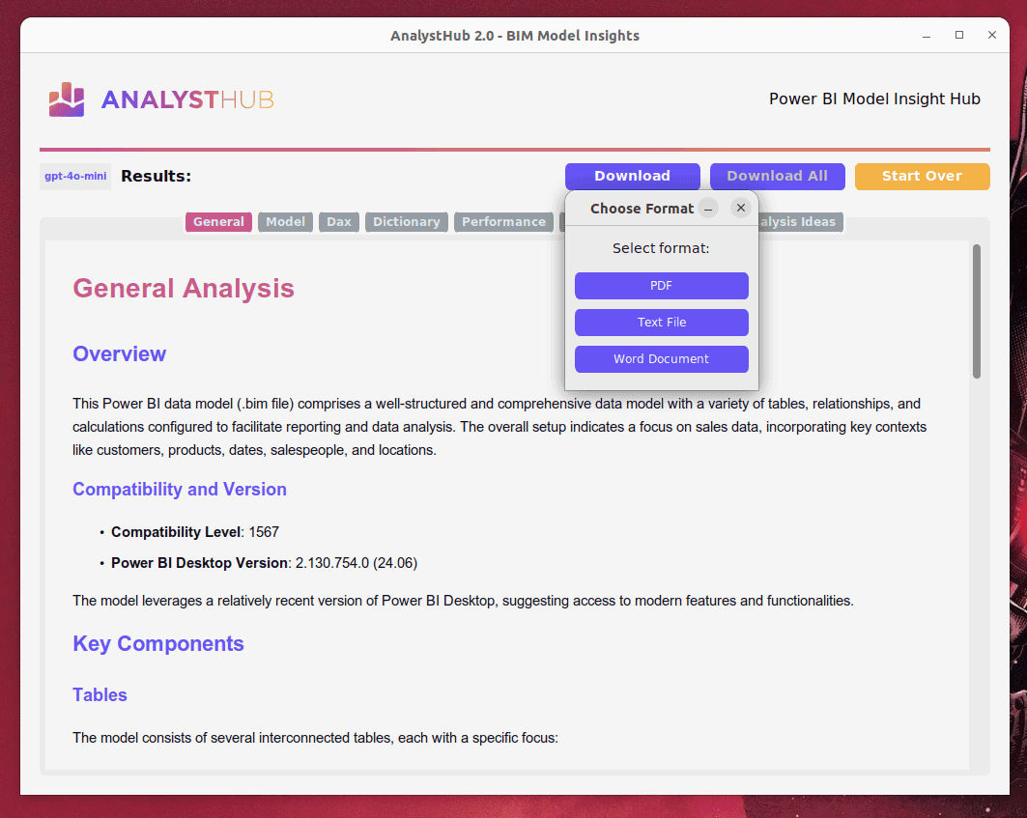The image size is (1027, 818).
Task: Minimize the AnalystHub main window
Action: [927, 36]
